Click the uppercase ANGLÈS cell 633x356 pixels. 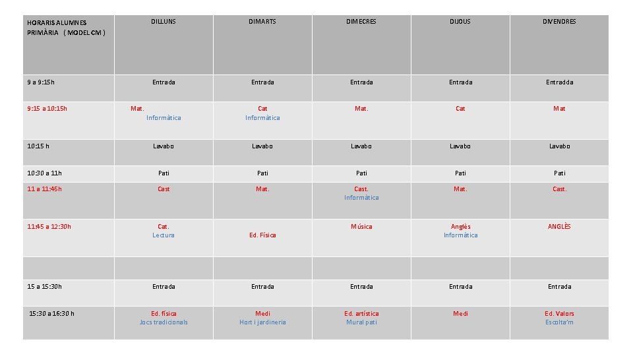coord(559,227)
